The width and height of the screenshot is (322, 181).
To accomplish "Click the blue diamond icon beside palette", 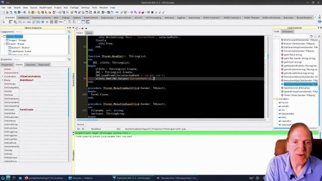I will click(319, 21).
